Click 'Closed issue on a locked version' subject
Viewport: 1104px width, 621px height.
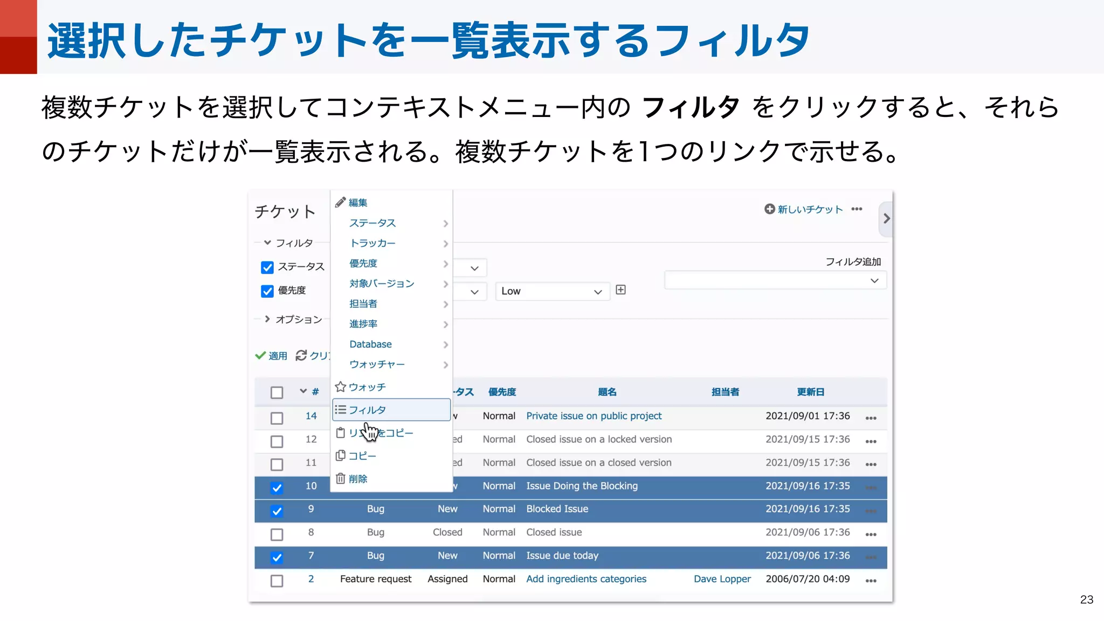click(599, 439)
